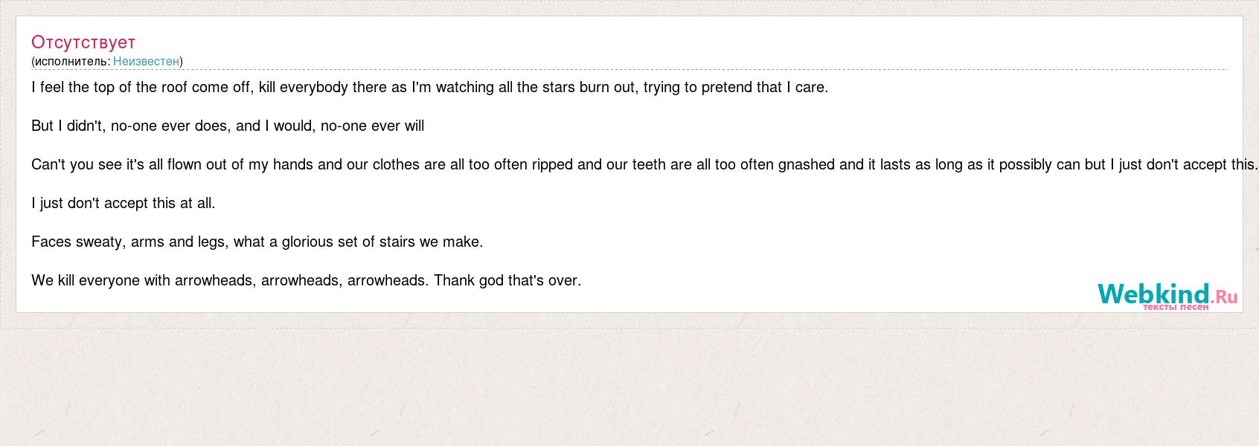Click the line 'We kill everyone with arrowheads'
This screenshot has height=446, width=1259.
[x=306, y=281]
